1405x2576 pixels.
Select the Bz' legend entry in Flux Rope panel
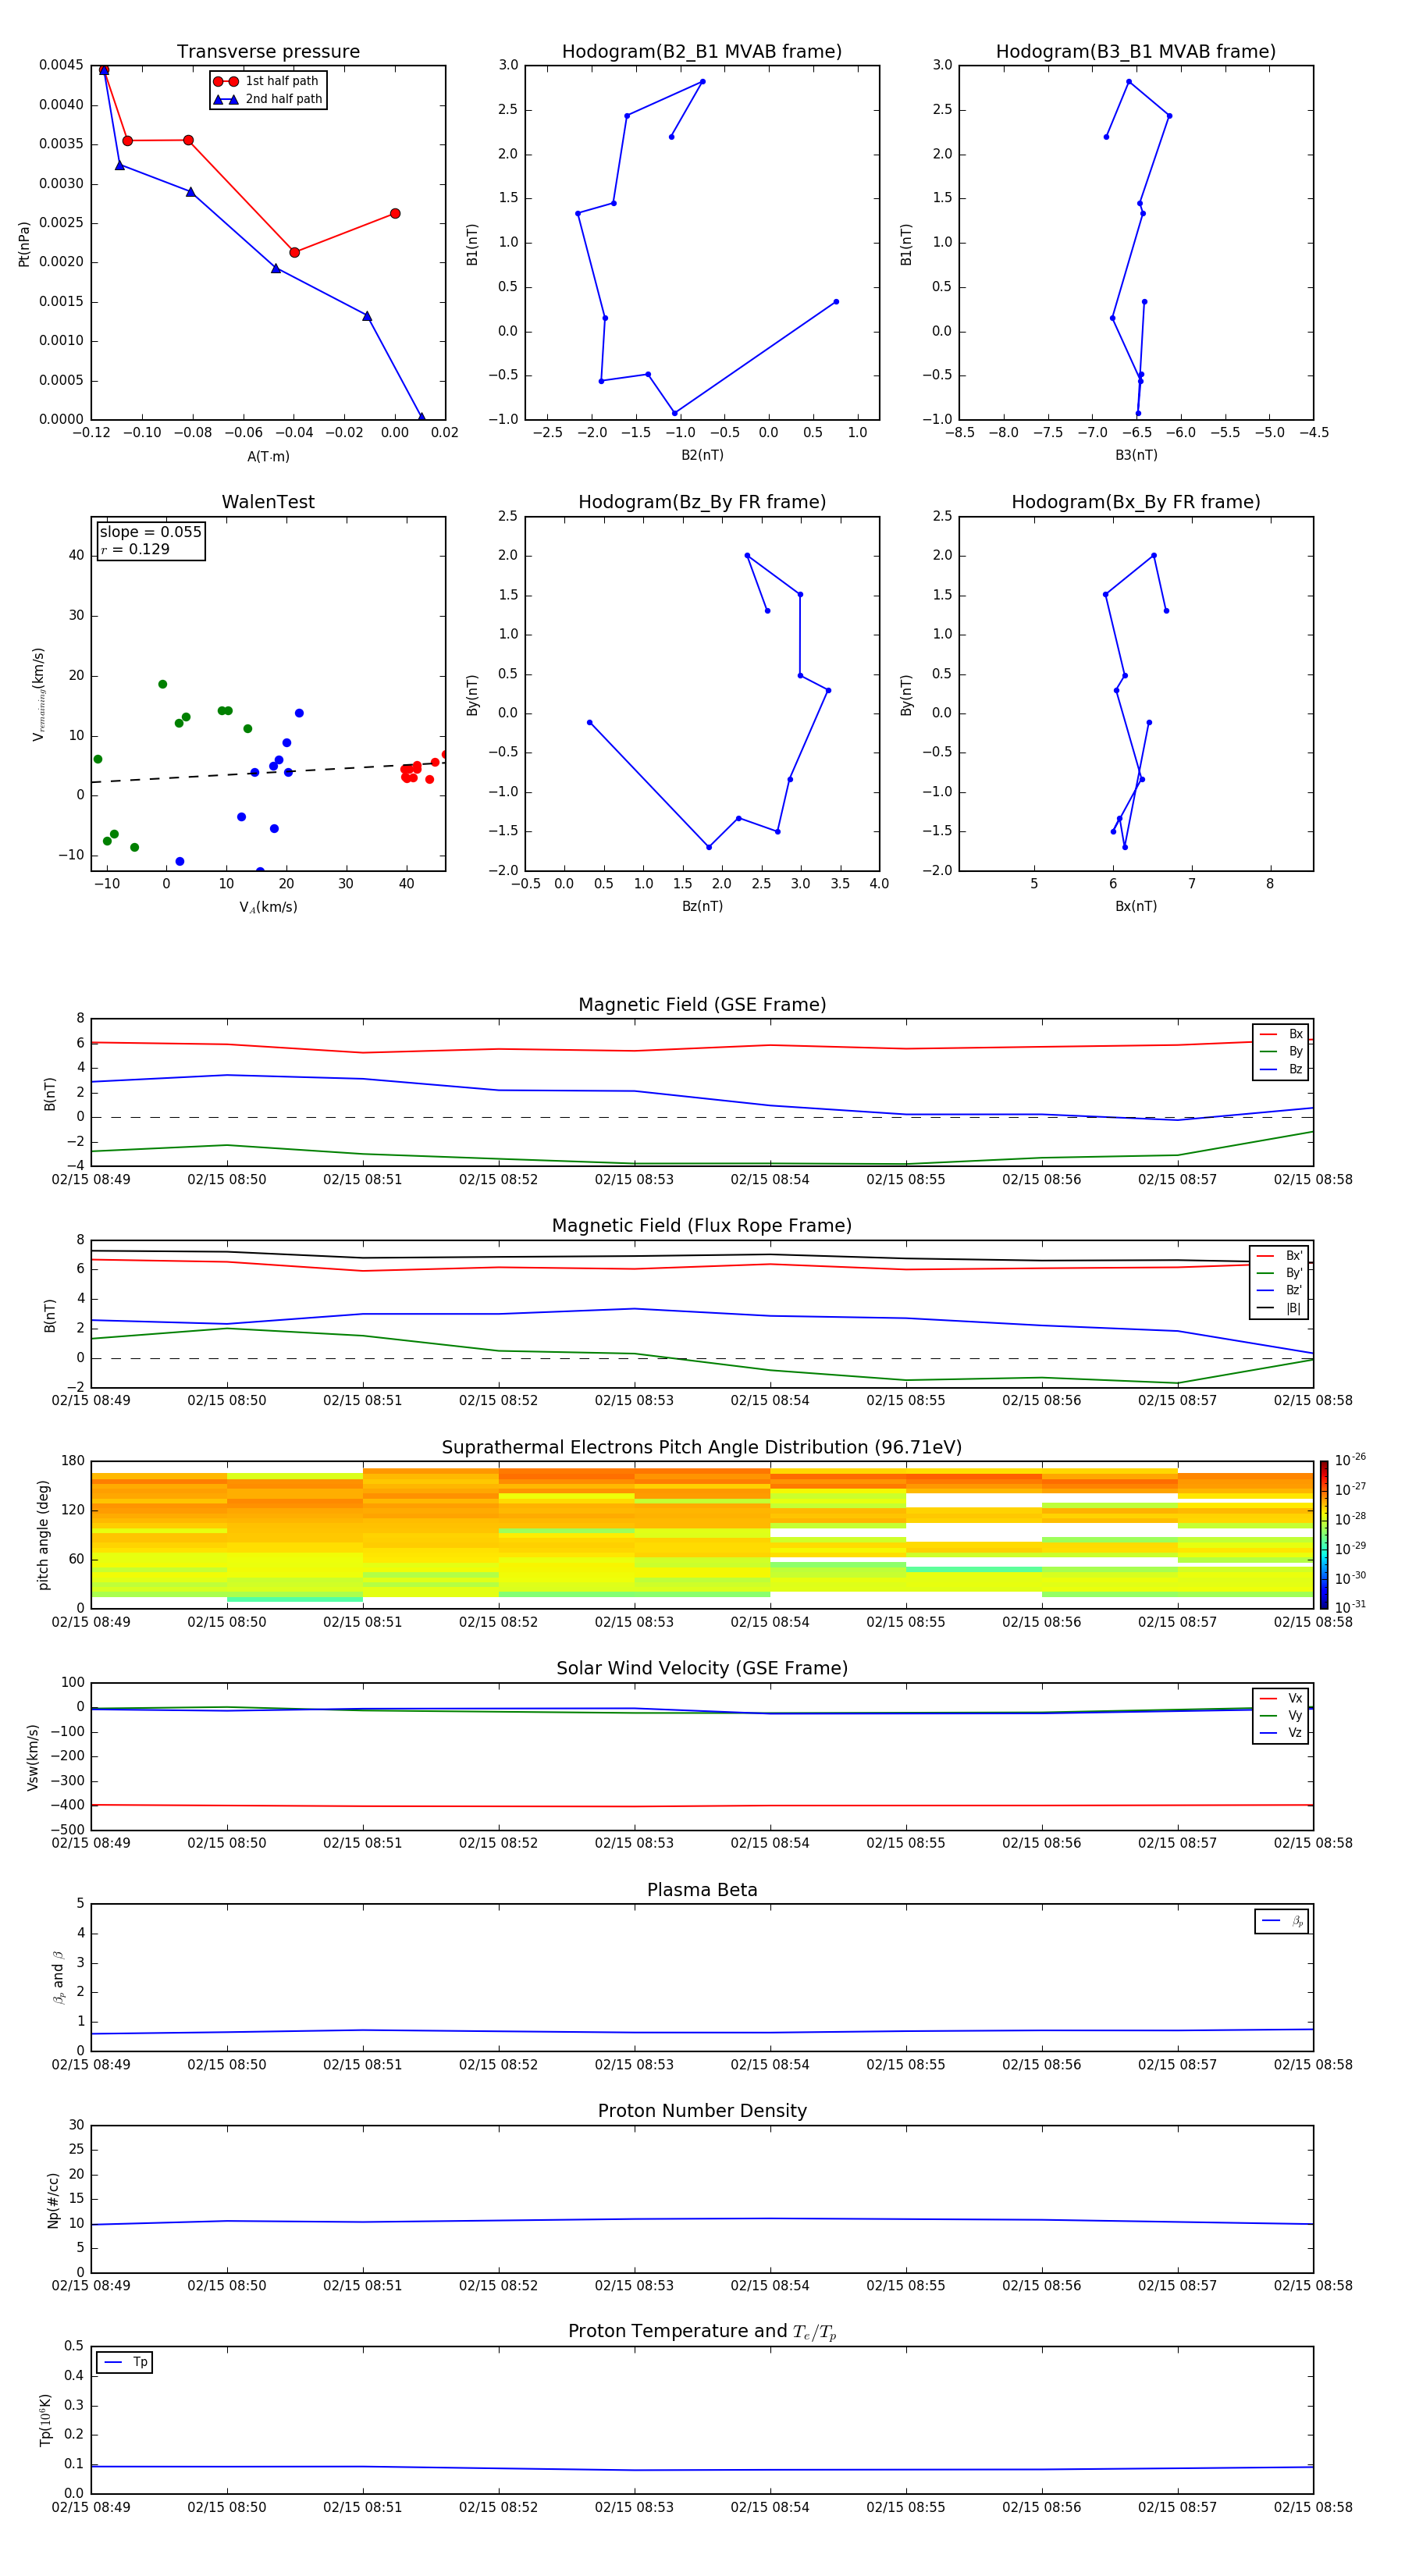pos(1280,1290)
